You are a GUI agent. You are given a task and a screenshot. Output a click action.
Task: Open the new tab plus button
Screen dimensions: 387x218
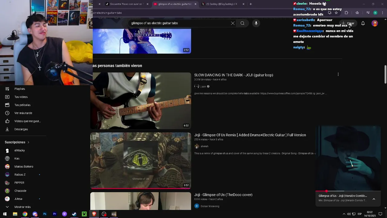click(251, 4)
